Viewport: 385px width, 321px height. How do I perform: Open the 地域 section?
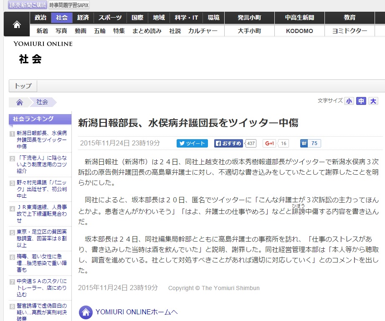pos(159,18)
